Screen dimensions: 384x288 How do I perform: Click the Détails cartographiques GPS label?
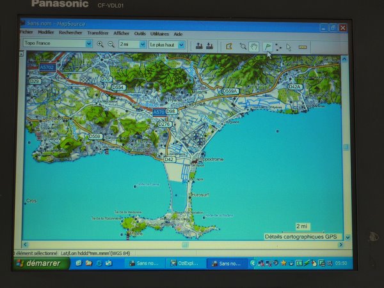point(301,237)
